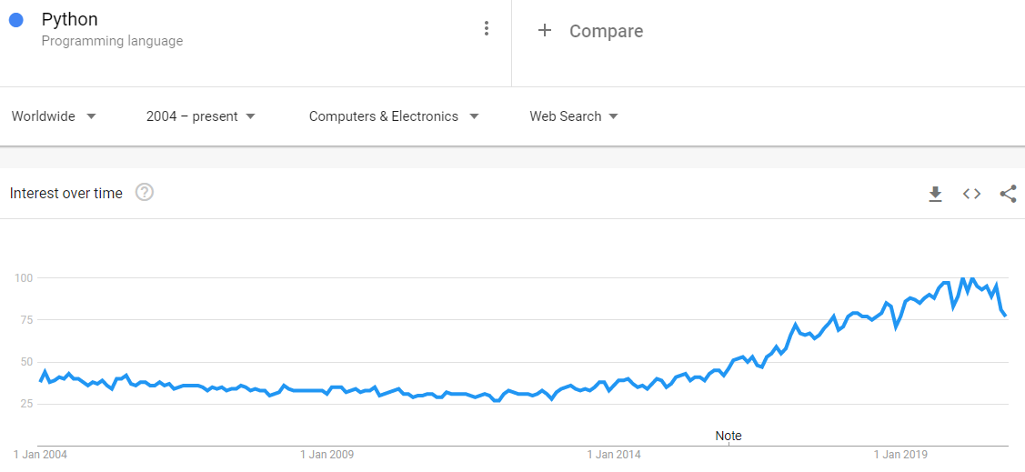Click the plus icon next to Compare

click(545, 31)
